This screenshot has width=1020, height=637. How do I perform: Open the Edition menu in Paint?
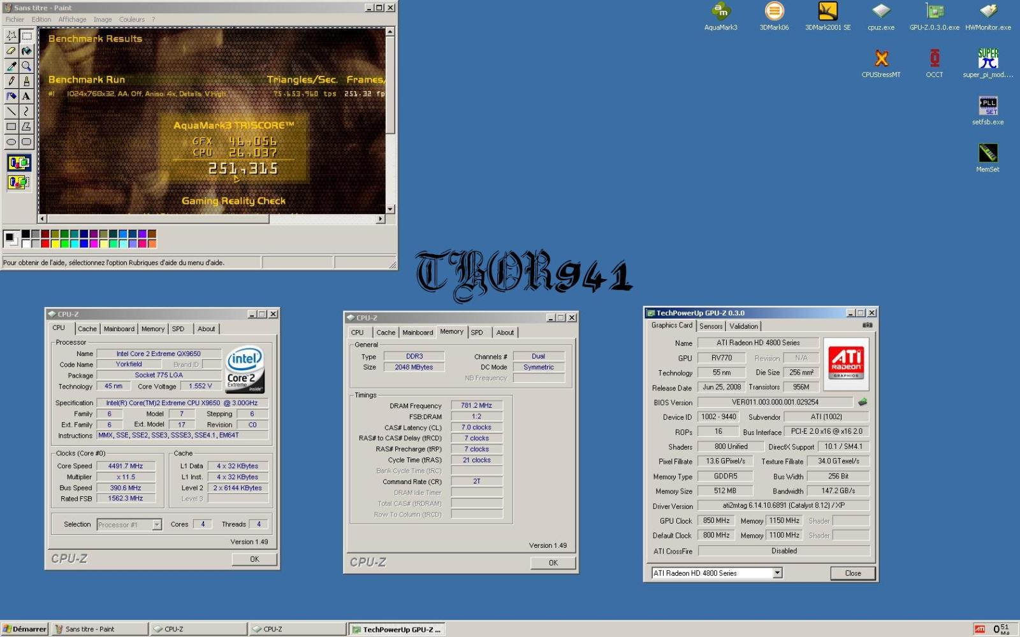pos(41,20)
